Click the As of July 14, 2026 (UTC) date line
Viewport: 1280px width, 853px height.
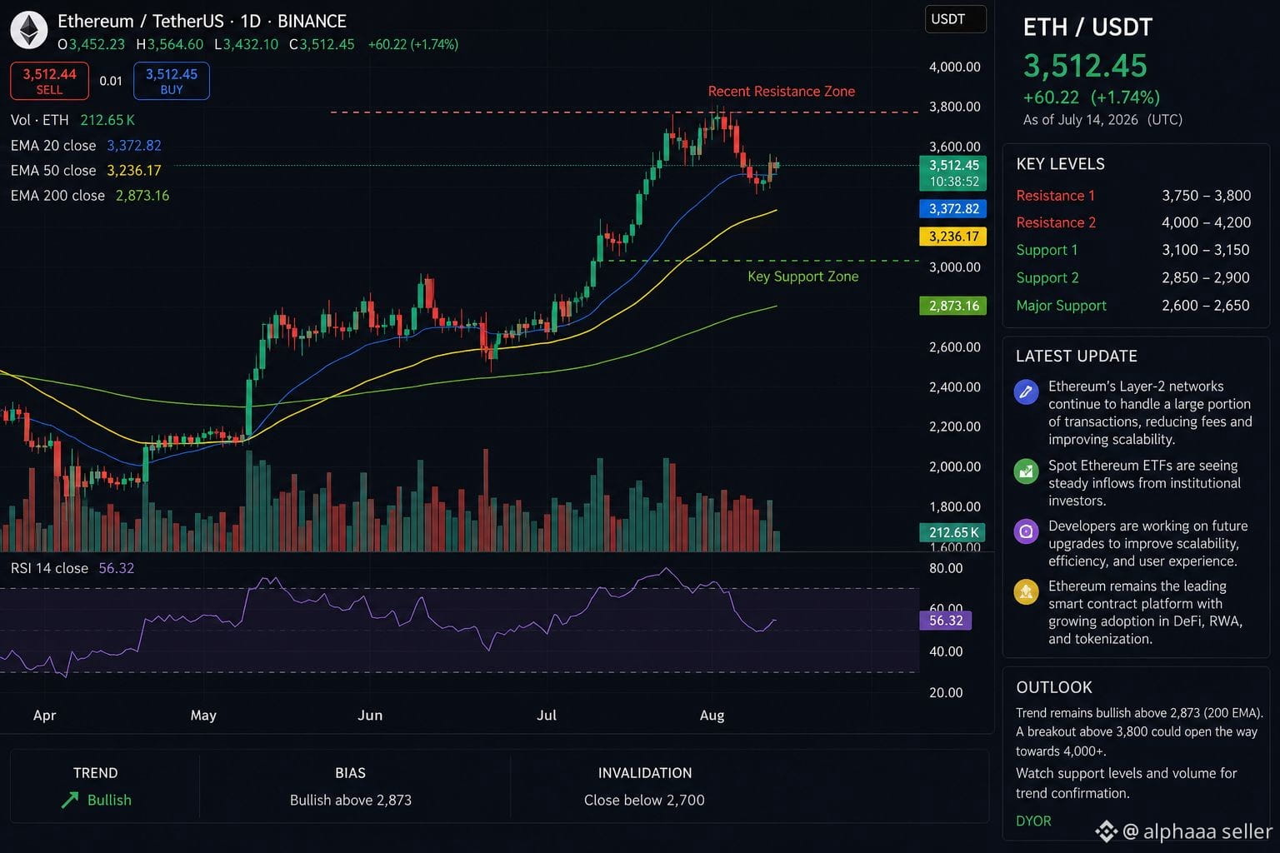tap(1102, 120)
